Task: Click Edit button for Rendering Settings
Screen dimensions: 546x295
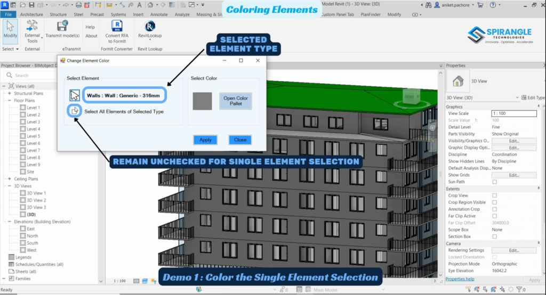Action: click(514, 250)
